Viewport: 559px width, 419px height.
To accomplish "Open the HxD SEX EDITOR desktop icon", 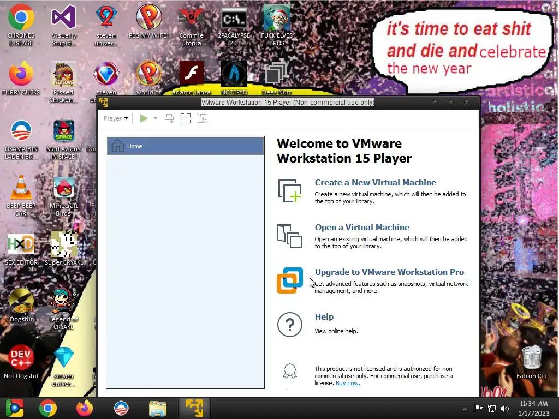I will click(21, 249).
